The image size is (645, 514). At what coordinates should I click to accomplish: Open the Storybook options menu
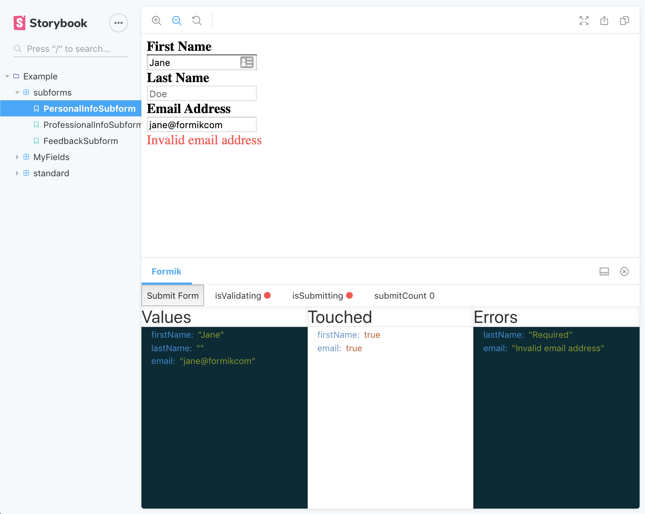[118, 23]
